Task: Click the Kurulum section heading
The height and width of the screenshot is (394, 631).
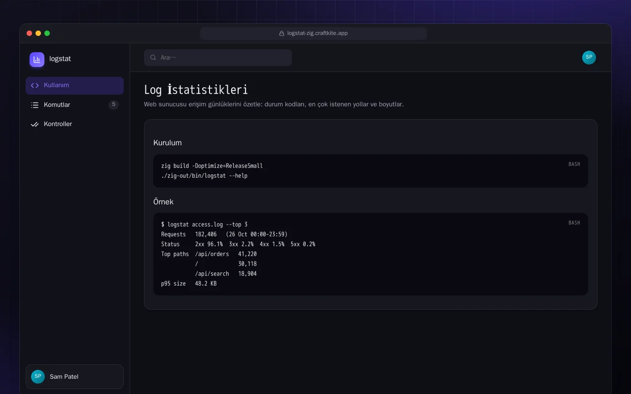Action: pos(168,143)
